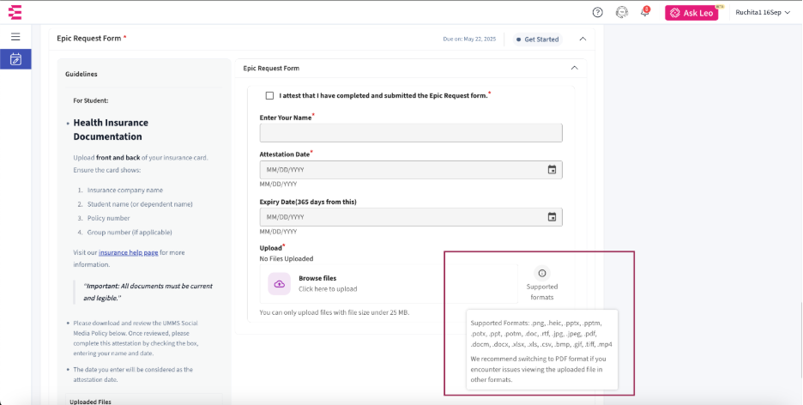The width and height of the screenshot is (803, 405).
Task: Collapse the top Epic Request Form section
Action: (x=583, y=39)
